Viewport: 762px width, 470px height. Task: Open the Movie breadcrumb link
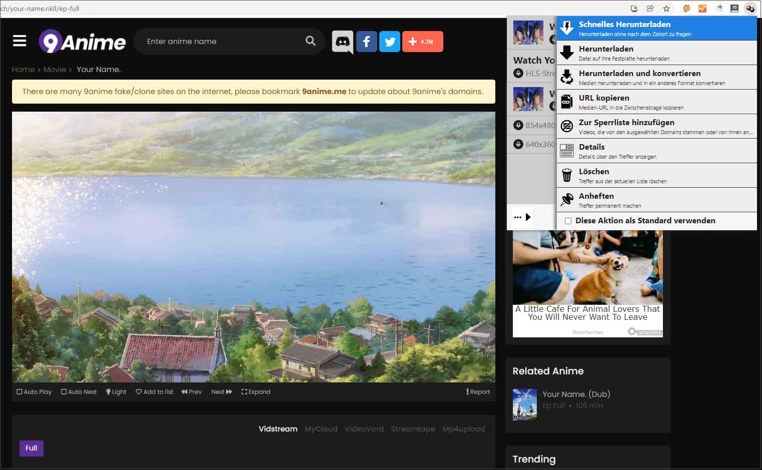tap(55, 70)
